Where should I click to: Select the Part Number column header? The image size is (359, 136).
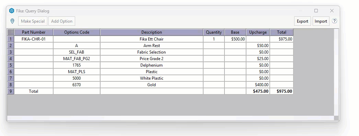(x=34, y=32)
